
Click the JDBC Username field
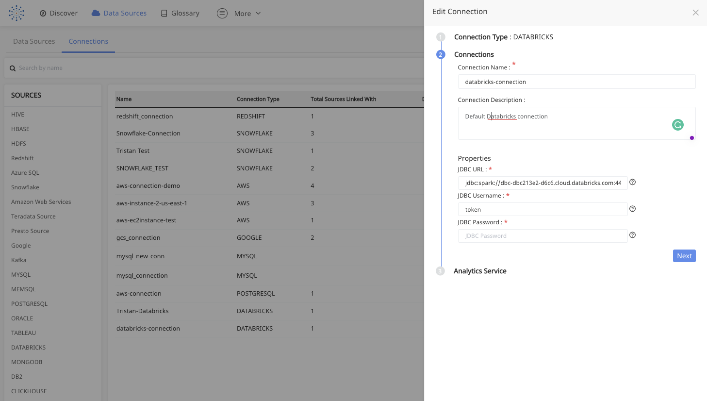pos(543,209)
